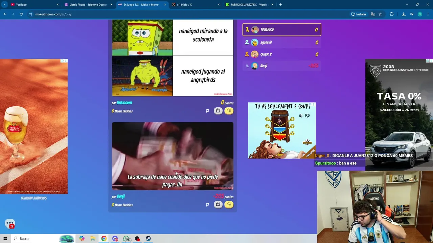Viewport: 433px width, 243px height.
Task: Click Benji's avatar in the leaderboard
Action: [255, 66]
